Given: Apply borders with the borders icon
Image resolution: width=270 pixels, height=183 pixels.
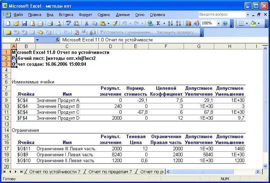Looking at the screenshot, I should 241,23.
